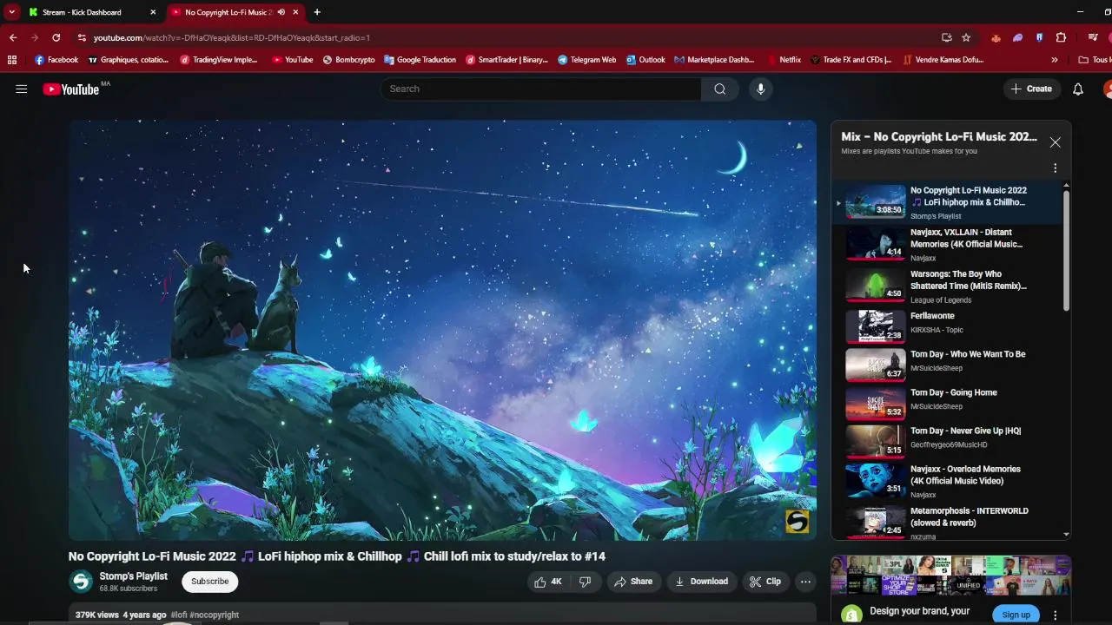
Task: Reload the current page
Action: coord(56,37)
